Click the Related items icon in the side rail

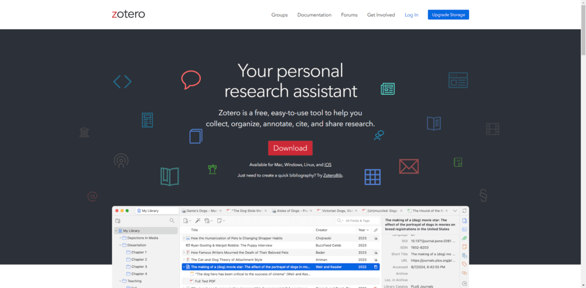point(465,273)
